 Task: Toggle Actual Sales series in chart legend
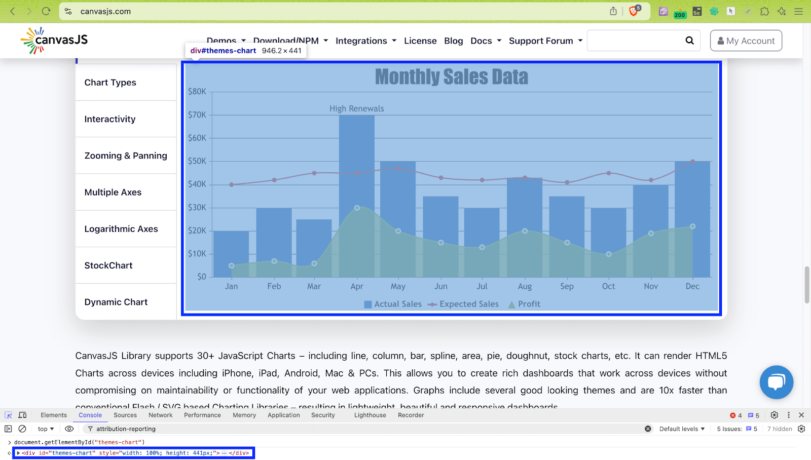tap(393, 304)
